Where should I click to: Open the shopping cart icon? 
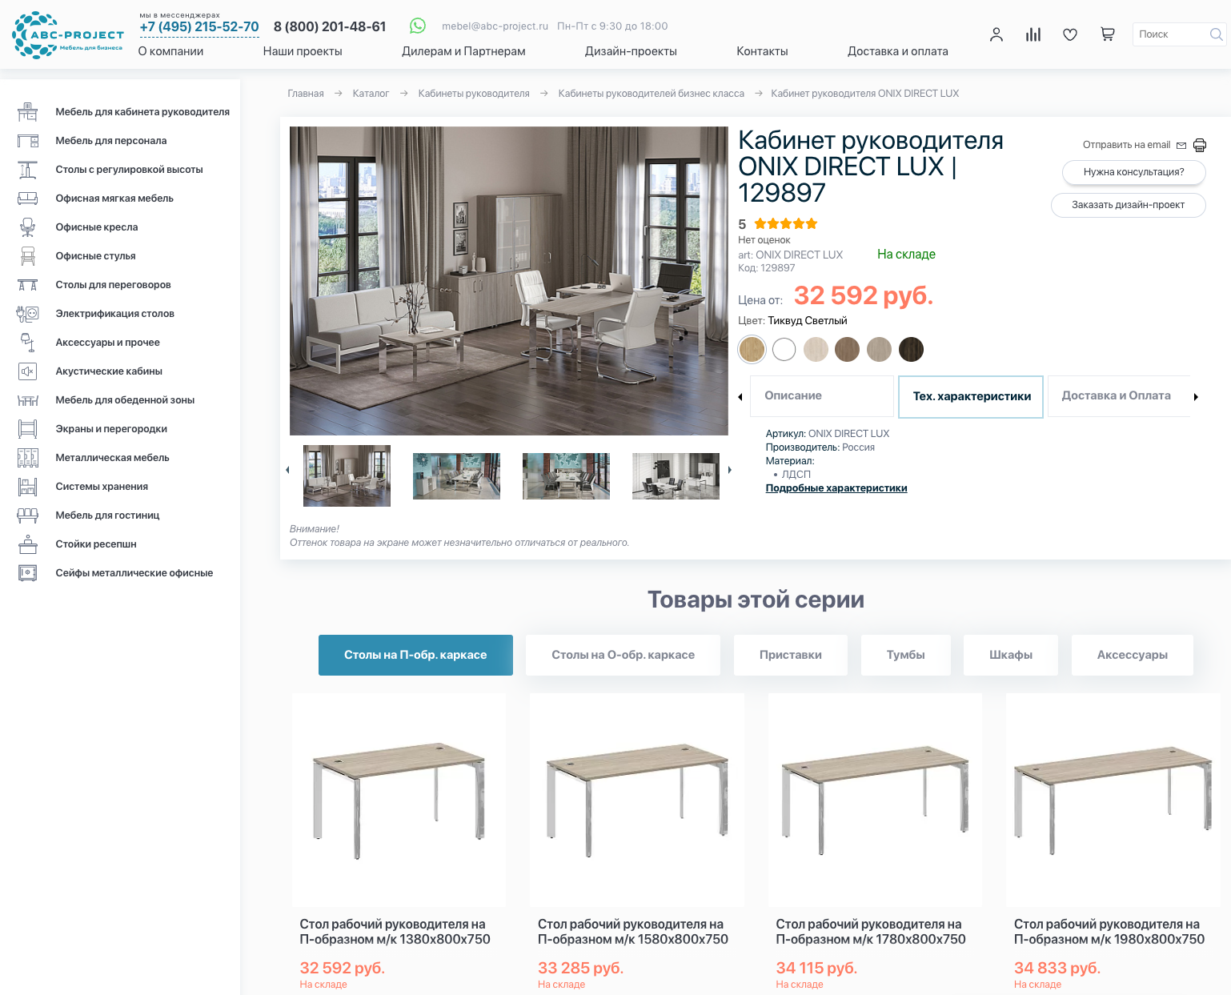click(x=1107, y=34)
